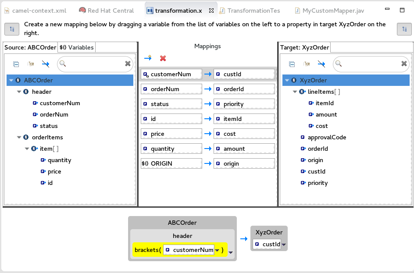The image size is (414, 273).
Task: Toggle the target viewer button at top right
Action: click(404, 29)
